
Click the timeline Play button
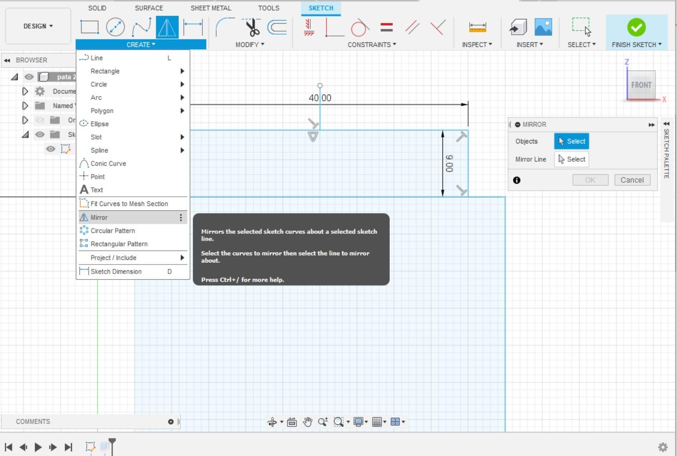38,447
